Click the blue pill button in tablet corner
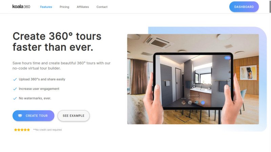271x152 pixels. (x=227, y=58)
